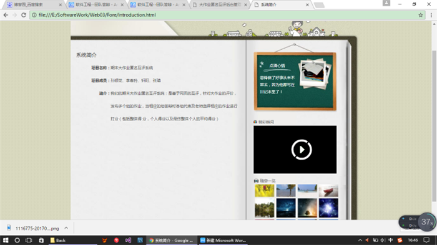Close the third browser tab
Image resolution: width=437 pixels, height=245 pixels.
click(184, 5)
